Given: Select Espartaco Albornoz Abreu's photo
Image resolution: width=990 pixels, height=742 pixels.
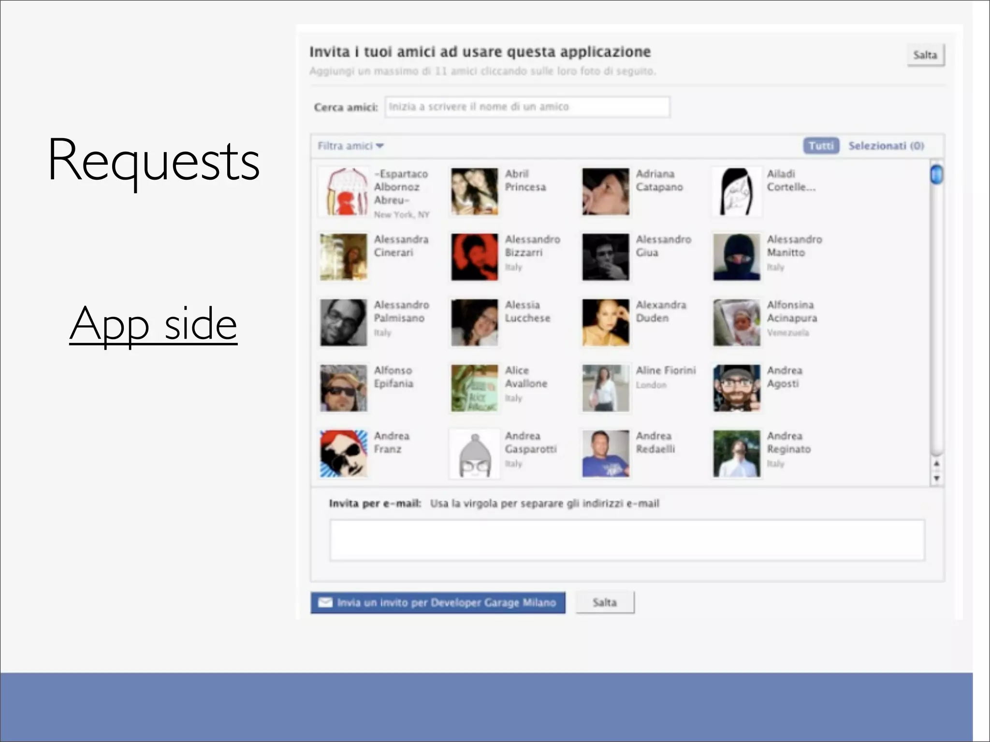Looking at the screenshot, I should (x=344, y=191).
